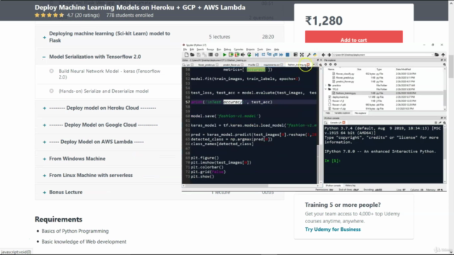This screenshot has width=454, height=255.
Task: Click the Save file icon in Spyder toolbar
Action: coord(199,55)
